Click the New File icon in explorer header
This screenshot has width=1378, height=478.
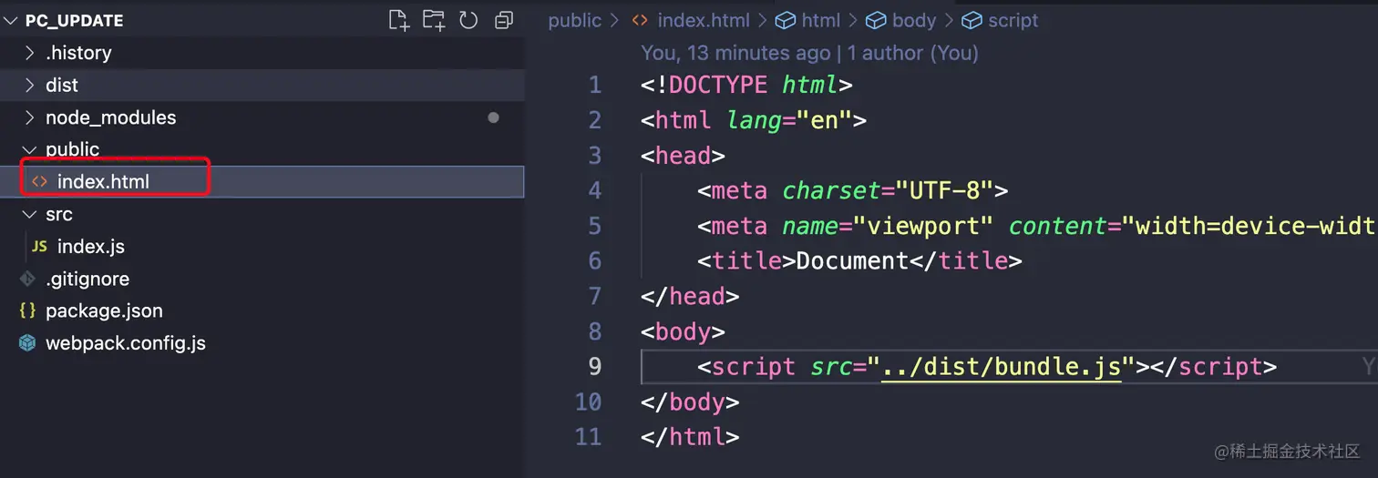pos(398,20)
